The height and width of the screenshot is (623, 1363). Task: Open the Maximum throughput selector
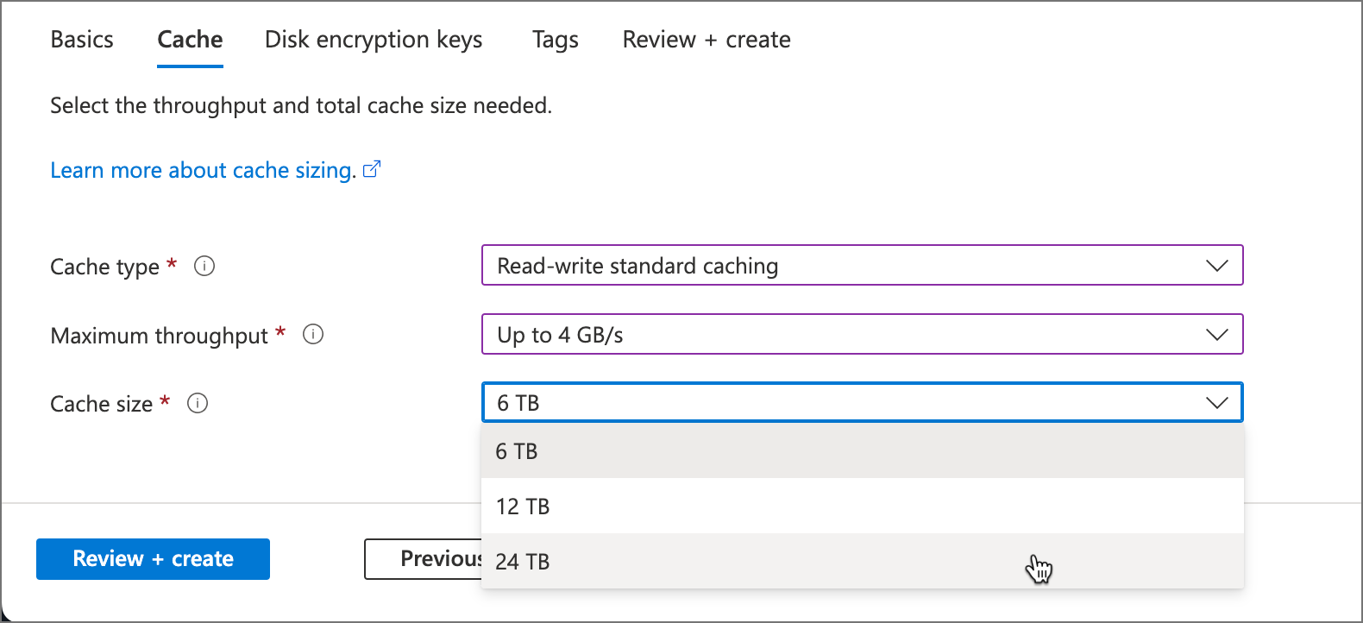pyautogui.click(x=863, y=334)
